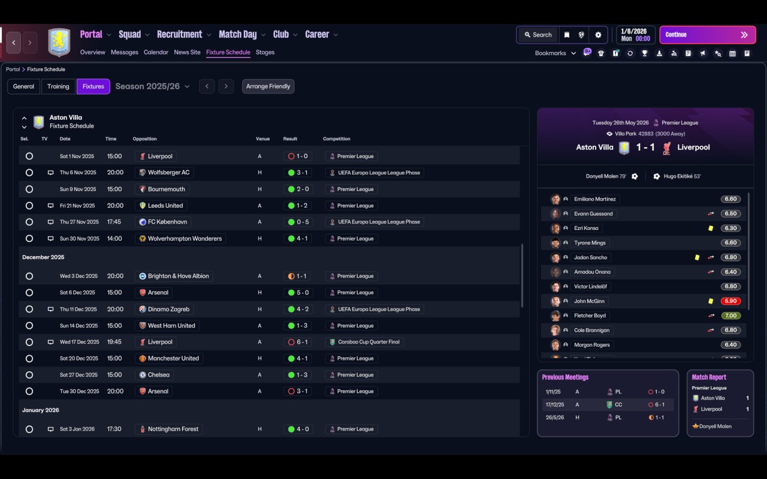Open Emiliano Martinez player link
Image resolution: width=767 pixels, height=479 pixels.
[595, 199]
